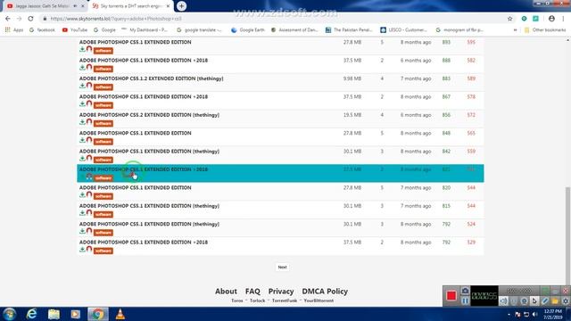Open the Chrome three-dot menu
Viewport: 571px width, 321px height.
coord(563,19)
